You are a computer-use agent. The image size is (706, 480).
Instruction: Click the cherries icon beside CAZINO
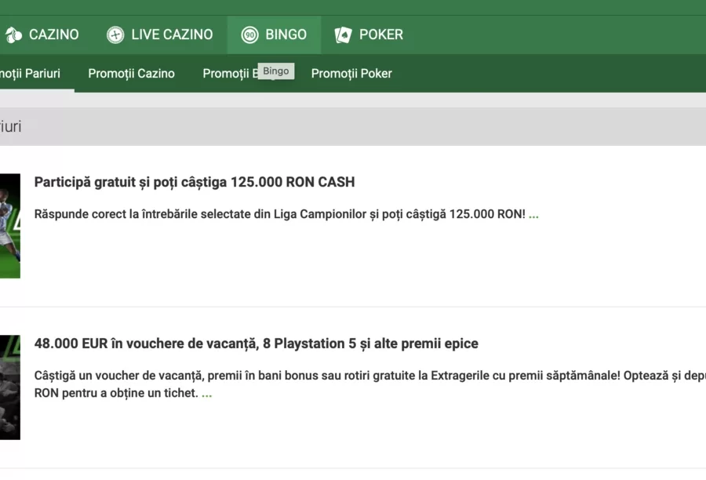click(x=13, y=35)
